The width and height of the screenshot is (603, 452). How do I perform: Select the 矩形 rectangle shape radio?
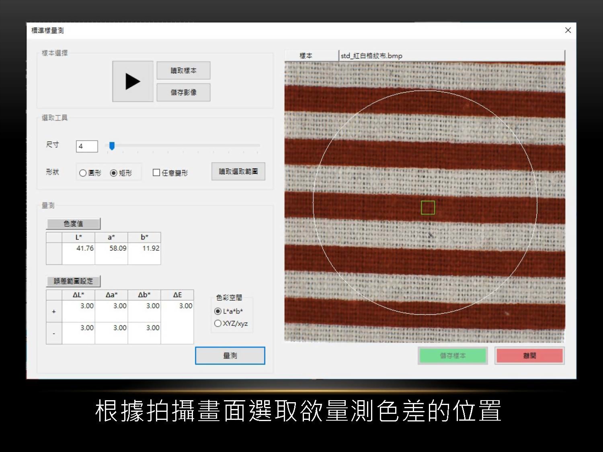pos(114,173)
